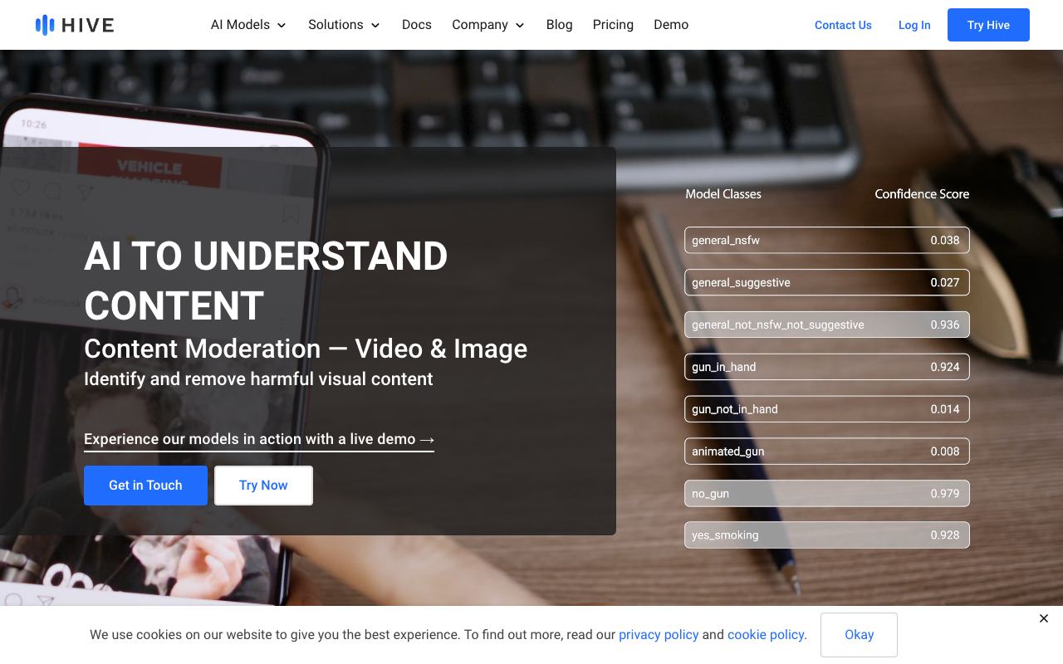Select the general_nsfw class row

click(x=827, y=240)
